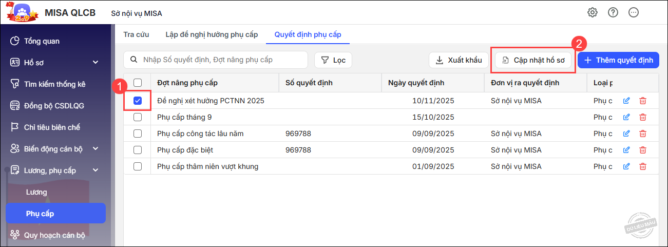Open the more options ellipsis icon
Viewport: 668px width, 247px height.
pyautogui.click(x=634, y=12)
